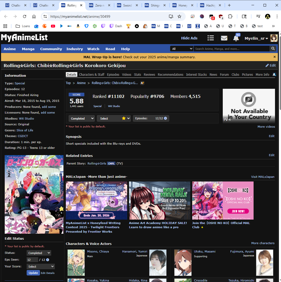281x282 pixels.
Task: Open the bookmarks apps grid icon
Action: tap(5, 26)
